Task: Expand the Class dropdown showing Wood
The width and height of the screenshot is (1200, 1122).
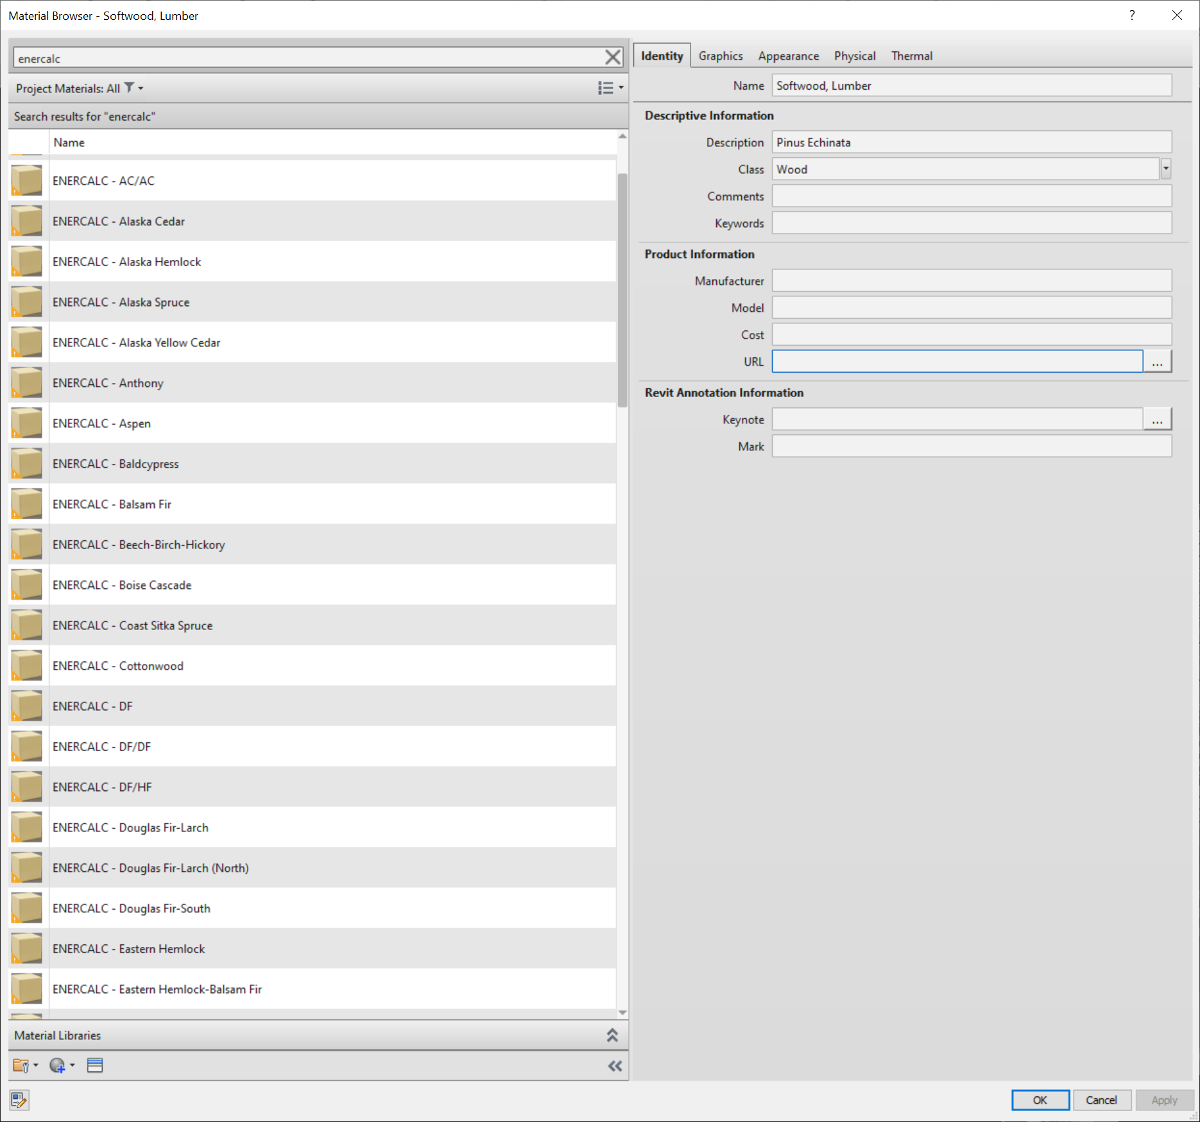Action: (1165, 169)
